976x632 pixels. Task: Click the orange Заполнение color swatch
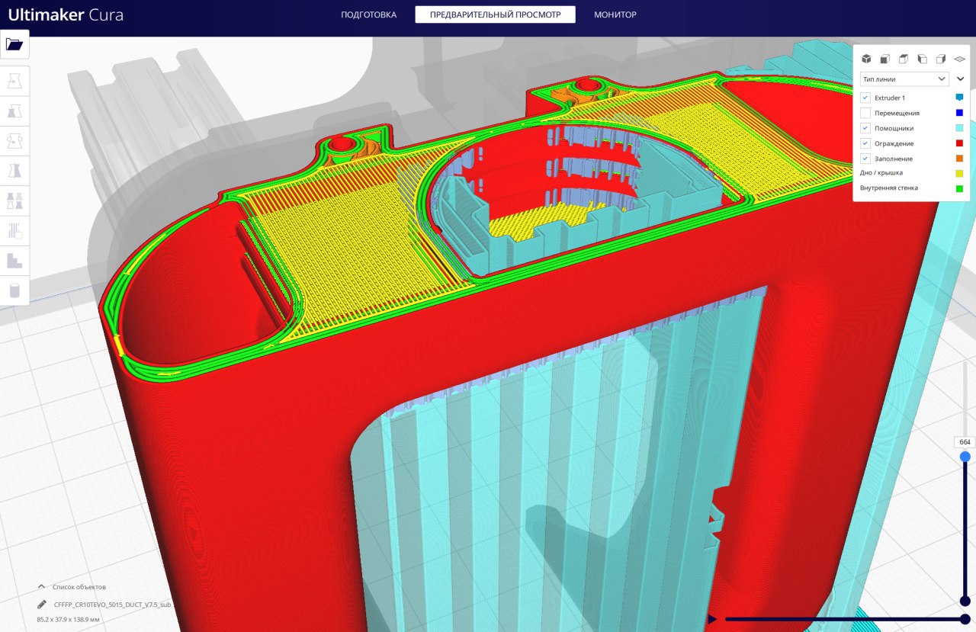point(959,159)
